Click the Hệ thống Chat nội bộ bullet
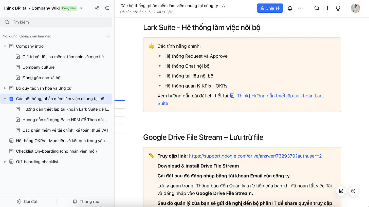This screenshot has height=207, width=369. pos(187,66)
